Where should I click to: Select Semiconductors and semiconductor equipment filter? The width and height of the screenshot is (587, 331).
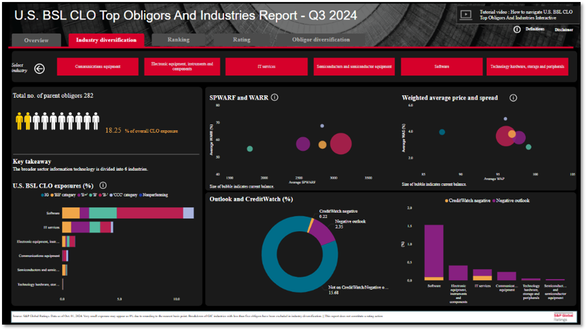[354, 67]
